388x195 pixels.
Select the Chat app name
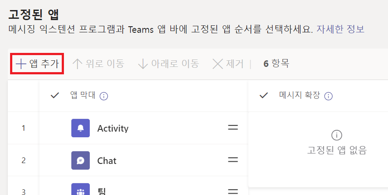point(107,161)
